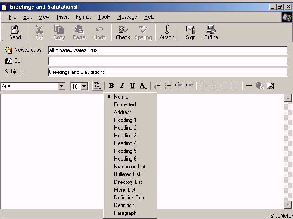293x219 pixels.
Task: Click the insert picture icon
Action: [270, 86]
